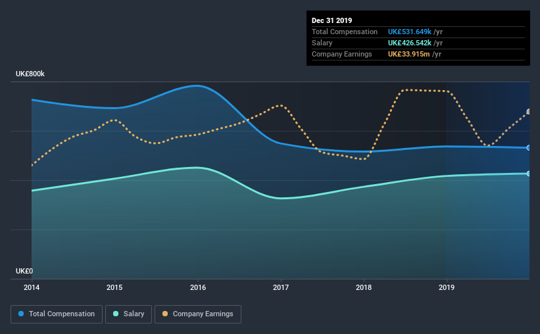Select the Company Earnings endpoint marker on chart

528,112
